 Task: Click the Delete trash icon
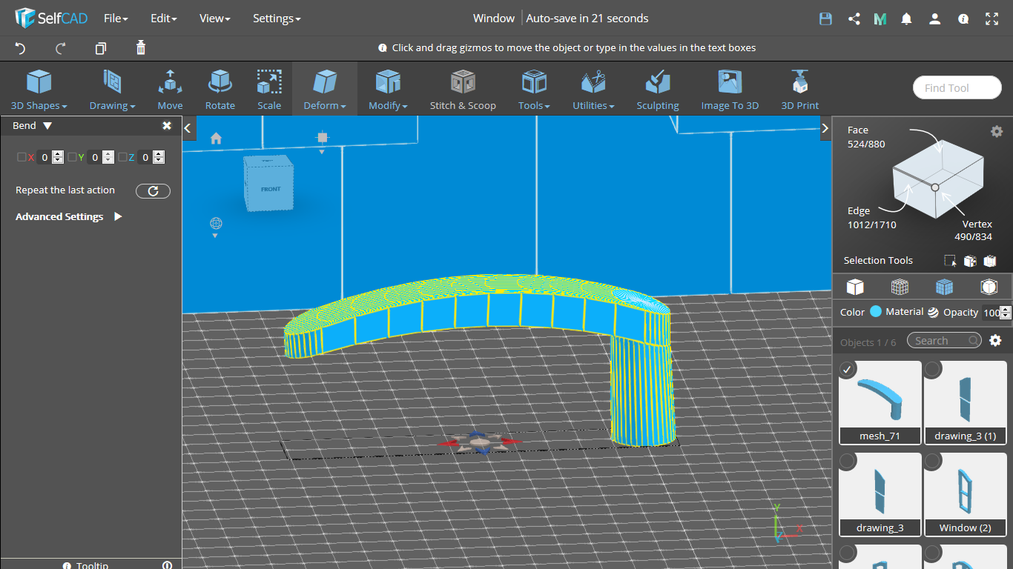[x=141, y=48]
